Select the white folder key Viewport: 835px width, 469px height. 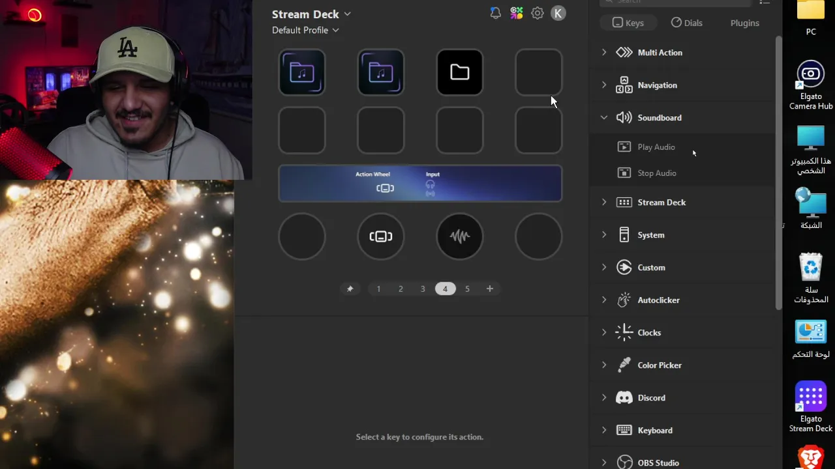(x=460, y=72)
